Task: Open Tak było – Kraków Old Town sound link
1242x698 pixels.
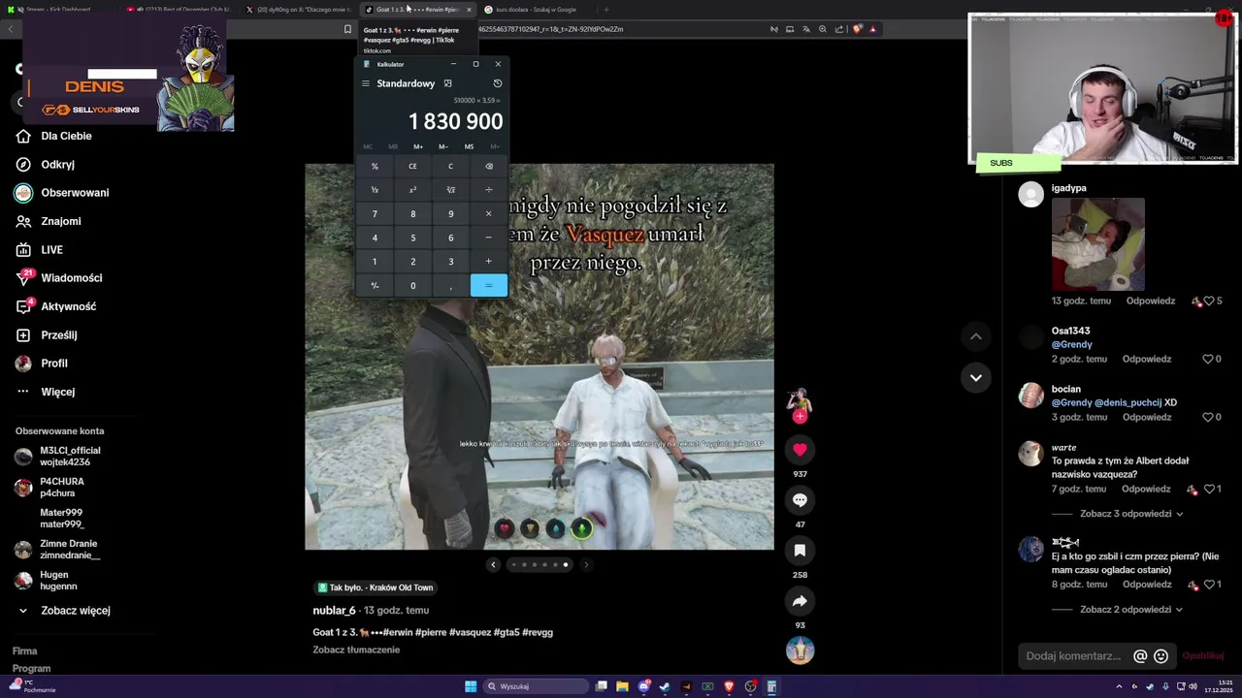Action: click(375, 587)
